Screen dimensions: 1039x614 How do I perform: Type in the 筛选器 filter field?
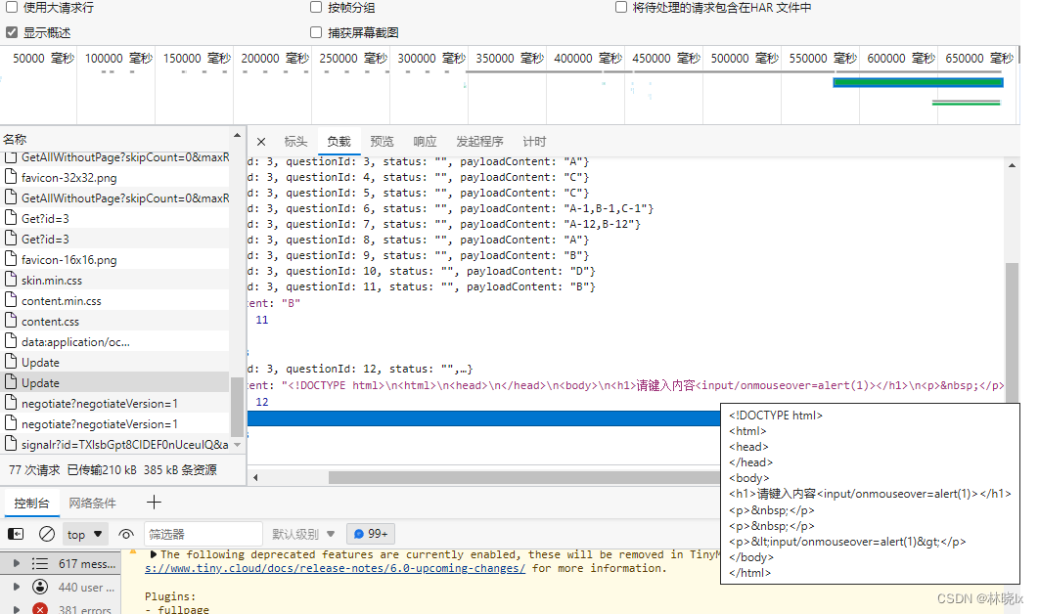(x=203, y=535)
